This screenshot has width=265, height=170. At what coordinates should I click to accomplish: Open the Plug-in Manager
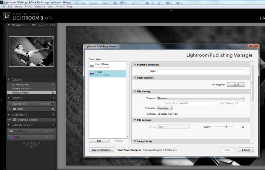pyautogui.click(x=101, y=150)
